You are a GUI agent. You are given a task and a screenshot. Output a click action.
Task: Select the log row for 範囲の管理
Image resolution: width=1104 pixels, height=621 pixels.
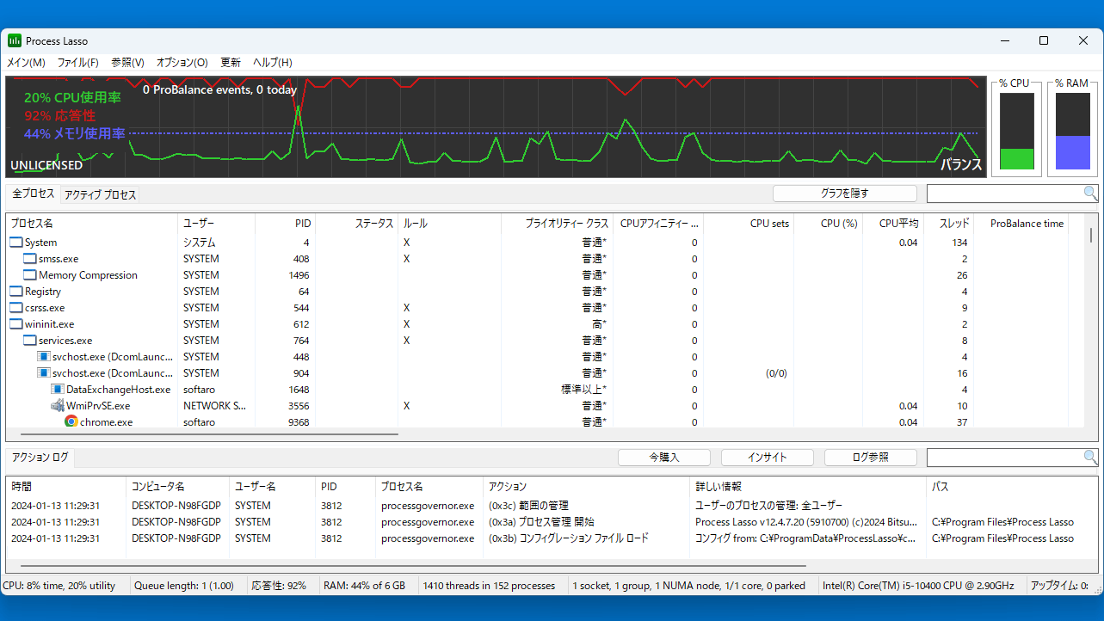tap(551, 506)
